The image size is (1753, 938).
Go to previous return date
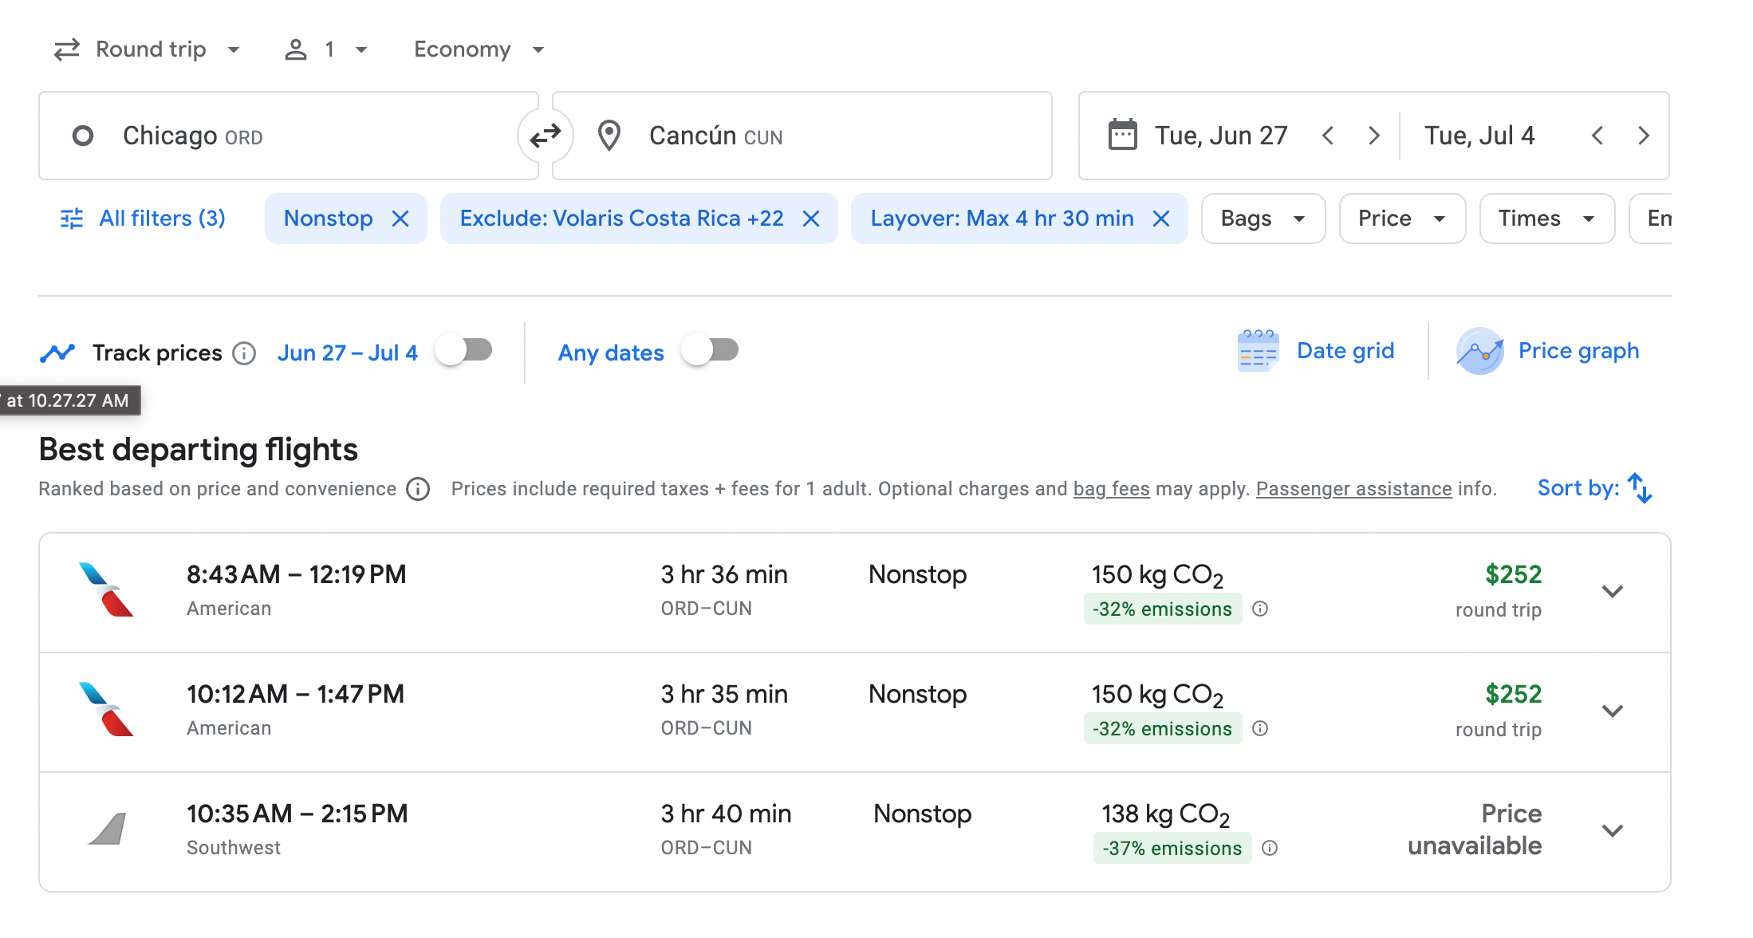1597,136
